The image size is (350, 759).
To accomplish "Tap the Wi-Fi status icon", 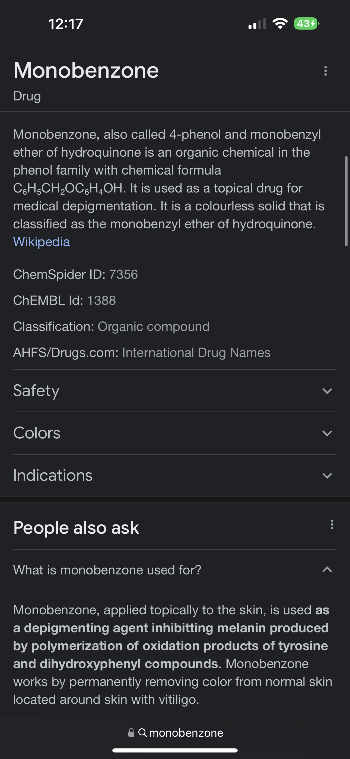I will (280, 24).
